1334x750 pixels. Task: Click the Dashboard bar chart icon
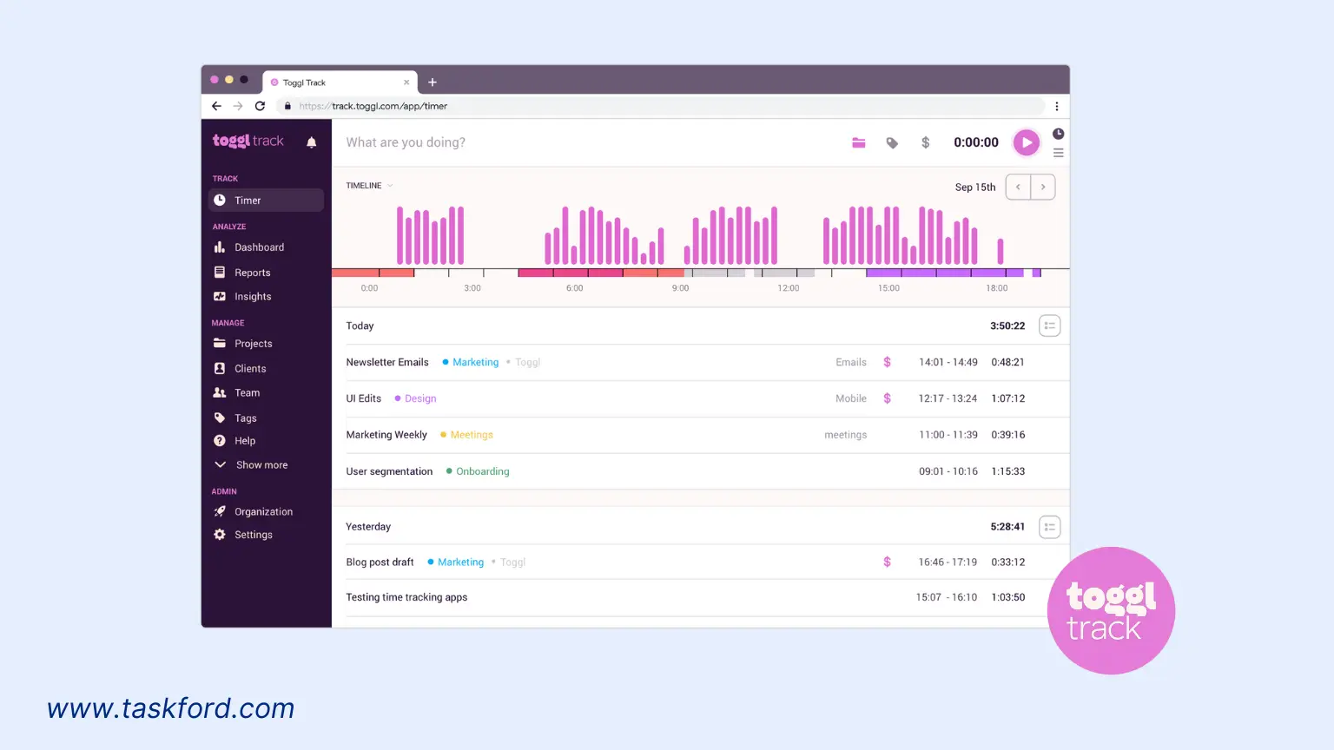[220, 247]
